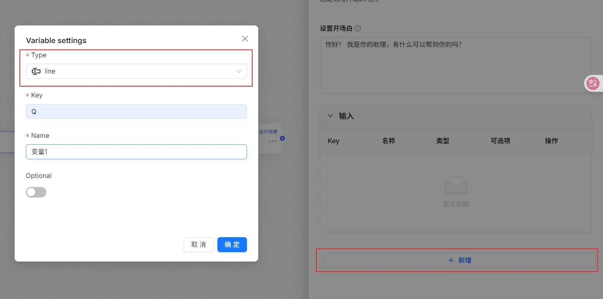
Task: Click the Key column header
Action: point(334,141)
